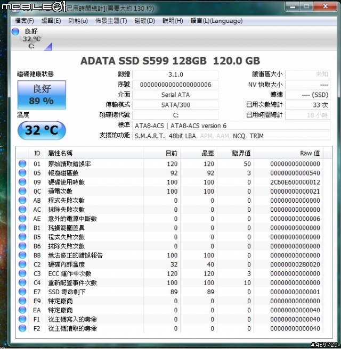This screenshot has width=341, height=349.
Task: Click the Raw 值 column header
Action: click(289, 153)
